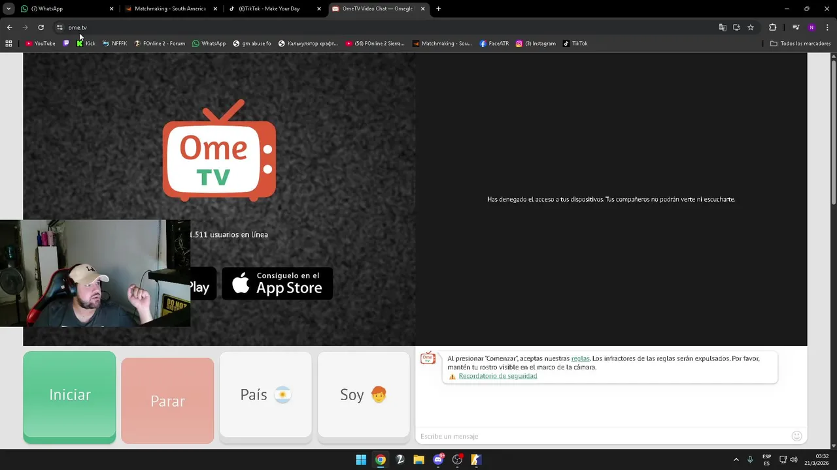The image size is (837, 470).
Task: Open the Windows Start menu
Action: click(x=361, y=460)
